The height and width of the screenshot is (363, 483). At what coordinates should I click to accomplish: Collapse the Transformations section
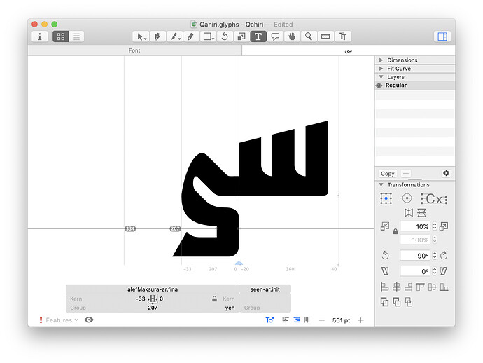coord(381,185)
